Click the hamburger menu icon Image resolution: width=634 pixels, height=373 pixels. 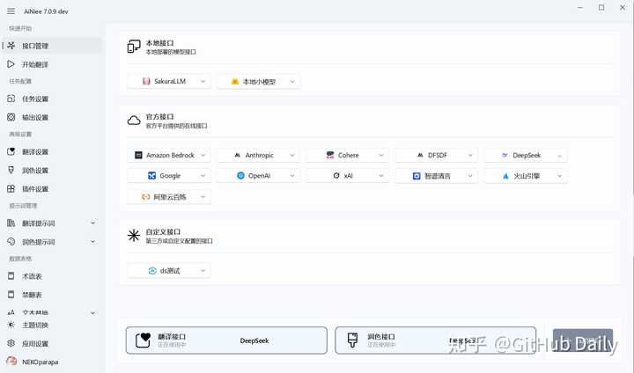coord(11,9)
